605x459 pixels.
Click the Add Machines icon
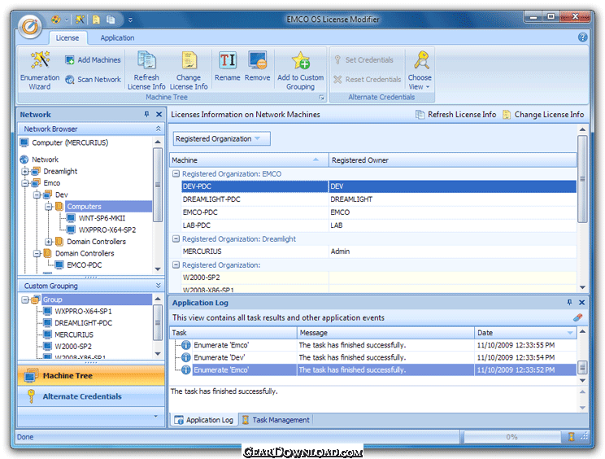coord(70,60)
